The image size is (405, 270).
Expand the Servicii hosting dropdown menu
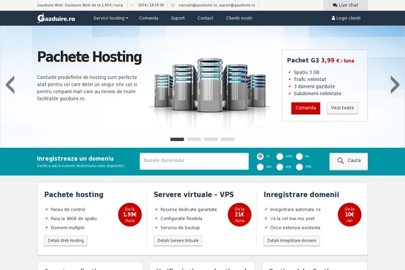pos(111,18)
